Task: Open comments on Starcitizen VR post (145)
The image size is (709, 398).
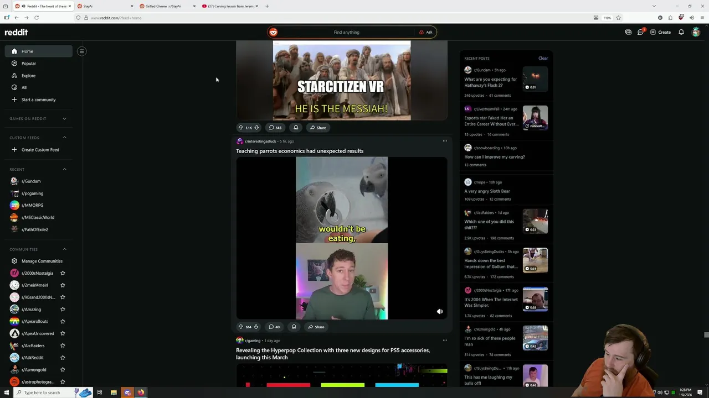Action: pos(275,128)
